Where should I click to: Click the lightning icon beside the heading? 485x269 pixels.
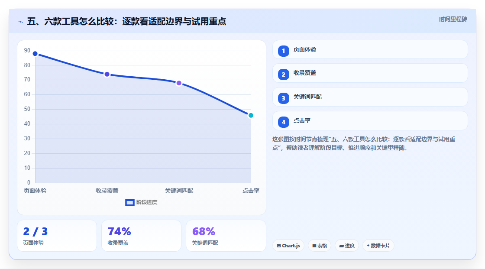pyautogui.click(x=21, y=22)
